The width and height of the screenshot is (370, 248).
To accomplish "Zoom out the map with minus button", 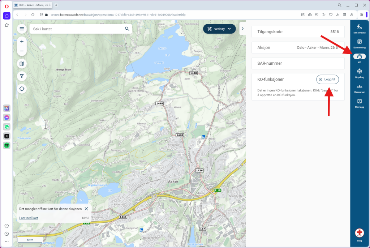I will tap(22, 51).
